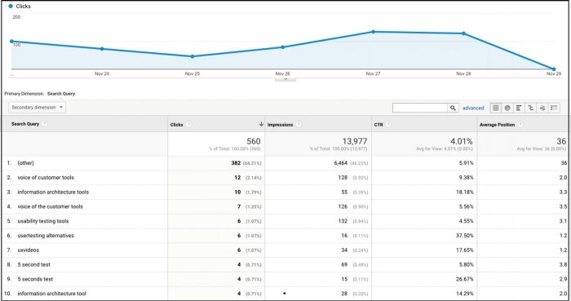Image resolution: width=571 pixels, height=301 pixels.
Task: Collapse the chart using the handle below it
Action: tap(285, 78)
